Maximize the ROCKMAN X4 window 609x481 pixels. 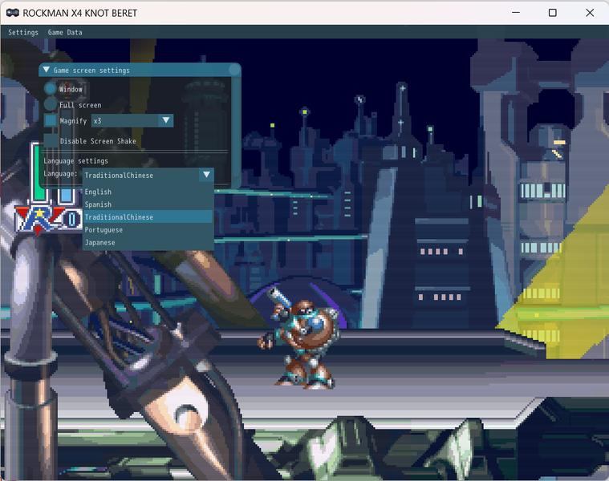552,13
